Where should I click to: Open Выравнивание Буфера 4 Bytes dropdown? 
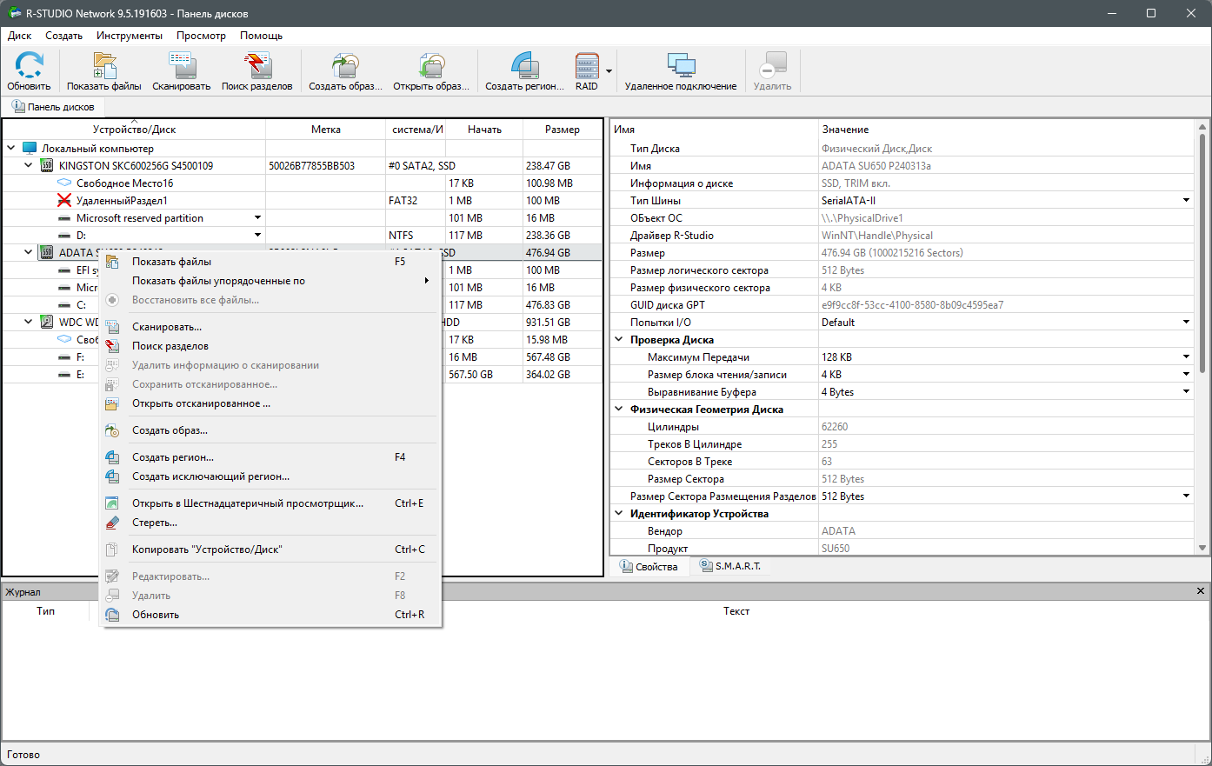pyautogui.click(x=1187, y=392)
